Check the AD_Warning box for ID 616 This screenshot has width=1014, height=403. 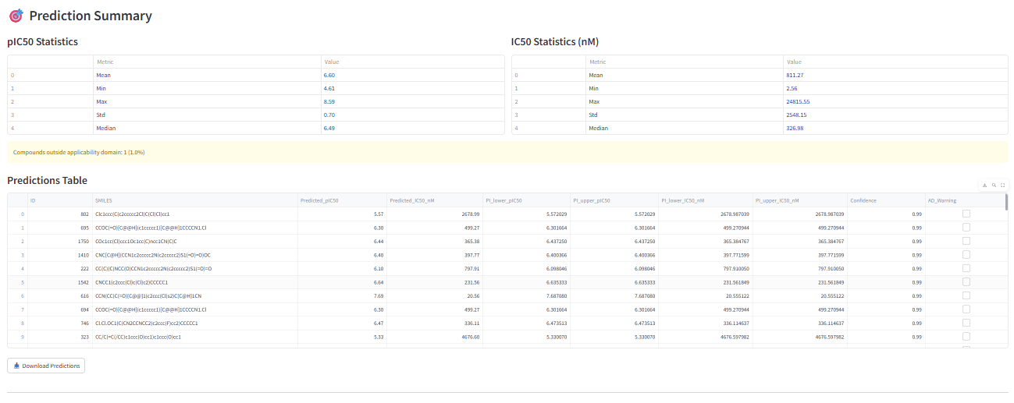966,295
